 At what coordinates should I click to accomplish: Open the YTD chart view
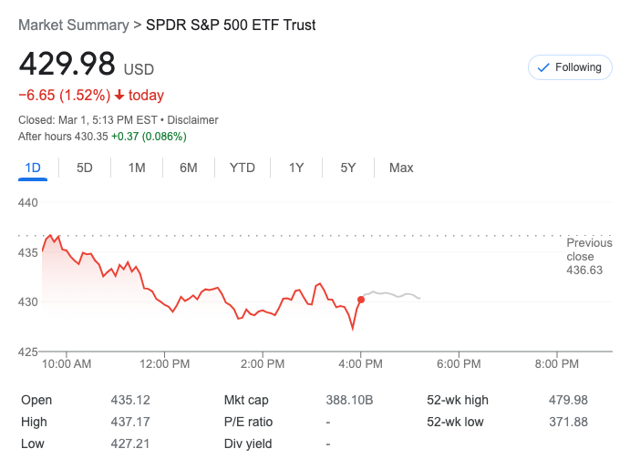[243, 168]
